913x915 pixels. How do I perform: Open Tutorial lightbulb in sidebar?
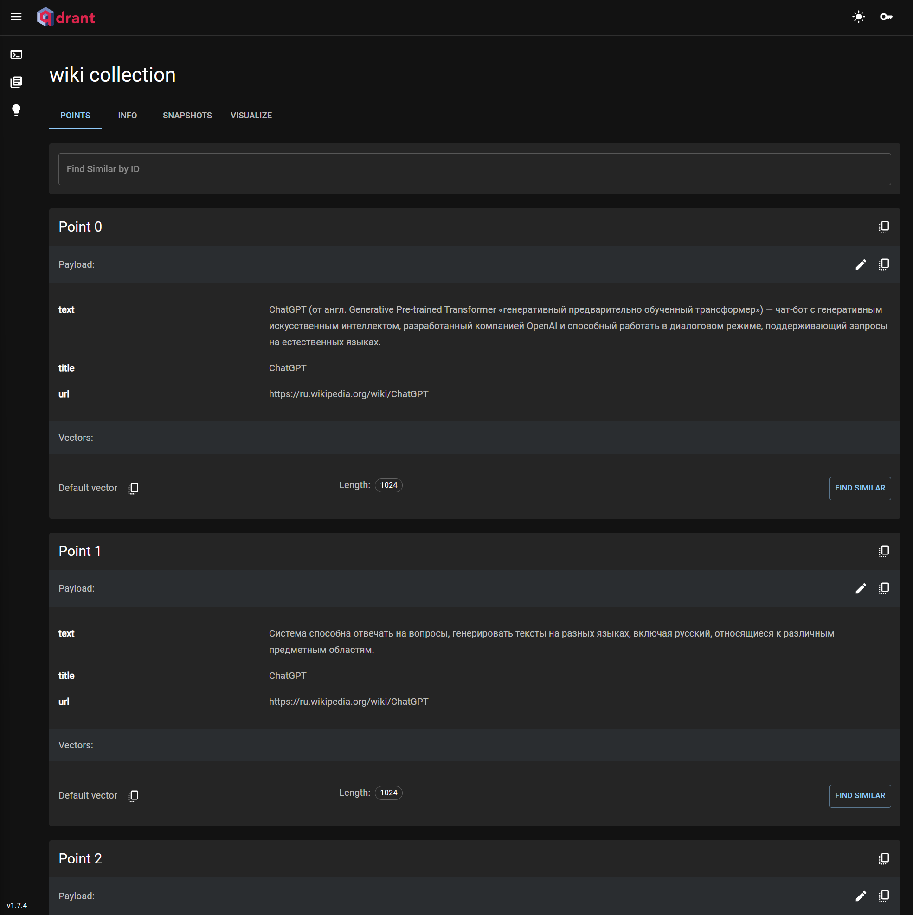point(16,110)
